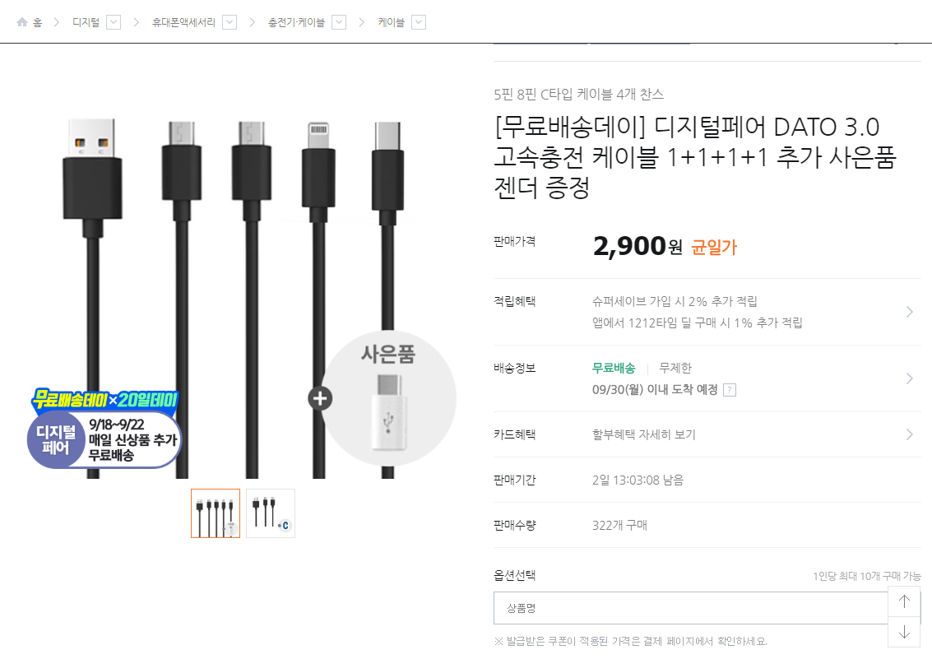Open 적립혜택 details with right chevron

909,312
